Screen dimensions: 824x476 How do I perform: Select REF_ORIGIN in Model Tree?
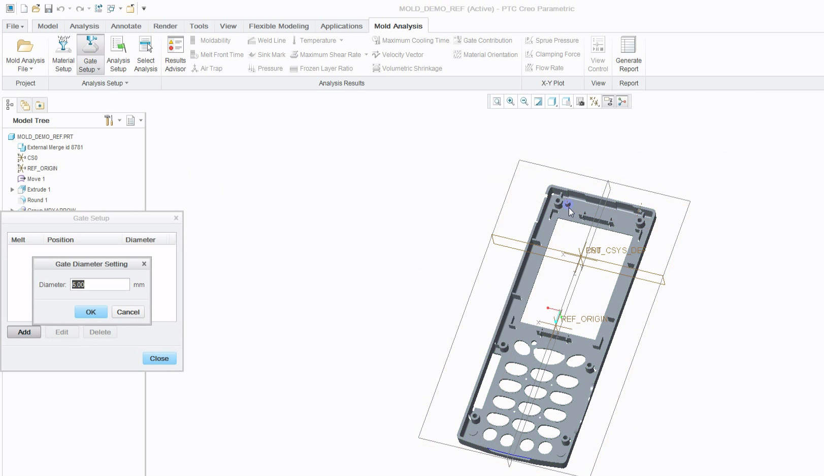pos(42,168)
